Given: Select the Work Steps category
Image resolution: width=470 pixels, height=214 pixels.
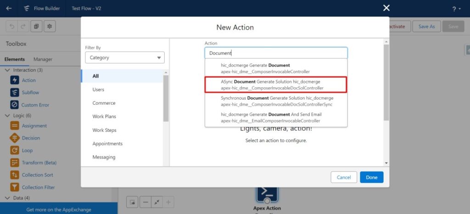Looking at the screenshot, I should click(x=122, y=130).
